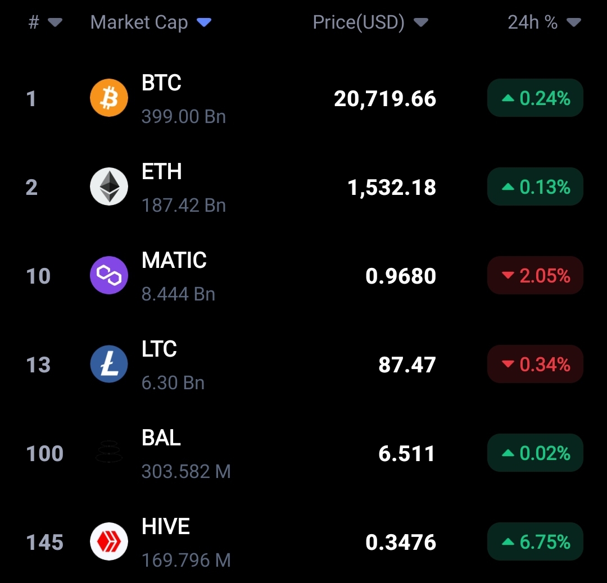
Task: Tap LTC 0.34% red change badge
Action: pos(535,364)
